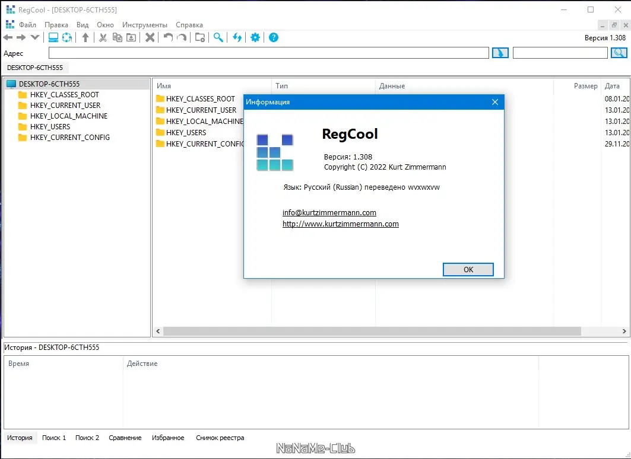Click the horizontal scrollbar right arrow
This screenshot has width=631, height=459.
coord(624,331)
